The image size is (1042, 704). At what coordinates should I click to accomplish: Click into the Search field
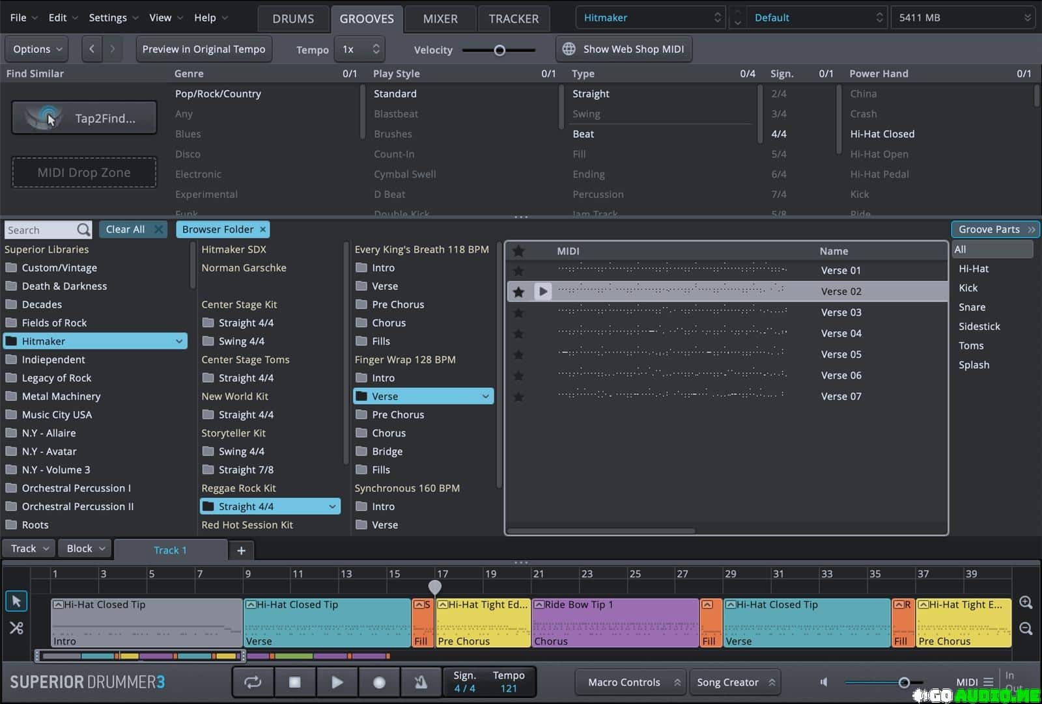click(x=40, y=230)
